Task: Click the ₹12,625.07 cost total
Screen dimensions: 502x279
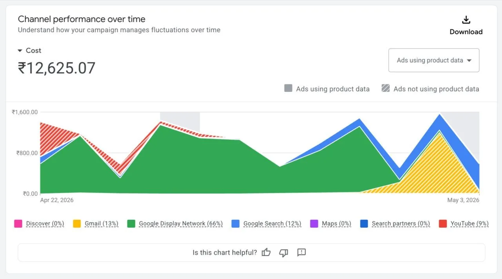Action: pos(56,68)
